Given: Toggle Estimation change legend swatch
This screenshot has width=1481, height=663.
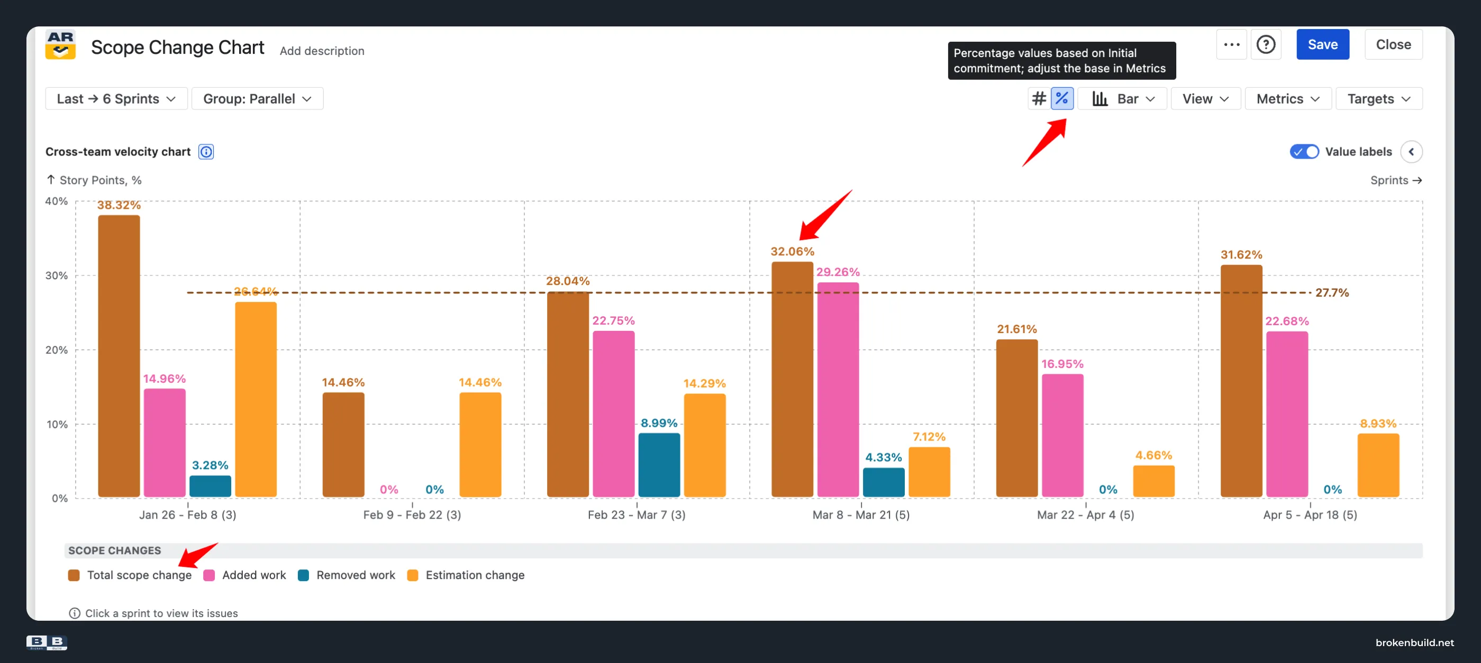Looking at the screenshot, I should click(x=412, y=575).
